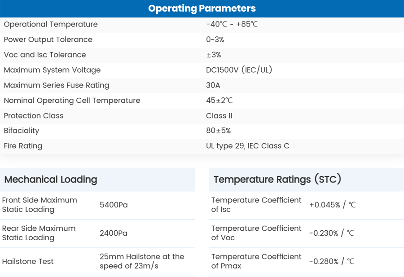Select the Power Output Tolerance label
Viewport: 404px width, 277px height.
click(x=48, y=40)
